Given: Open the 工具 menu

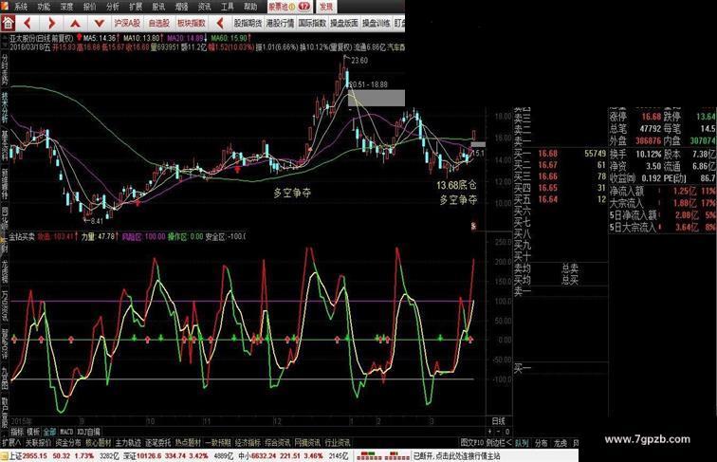Looking at the screenshot, I should tap(228, 7).
